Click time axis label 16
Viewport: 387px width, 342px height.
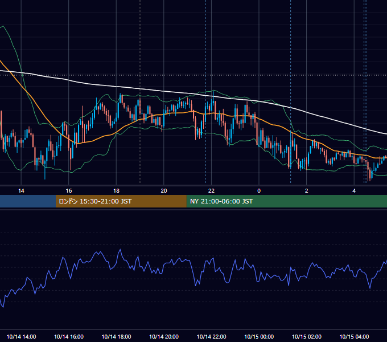(69, 191)
